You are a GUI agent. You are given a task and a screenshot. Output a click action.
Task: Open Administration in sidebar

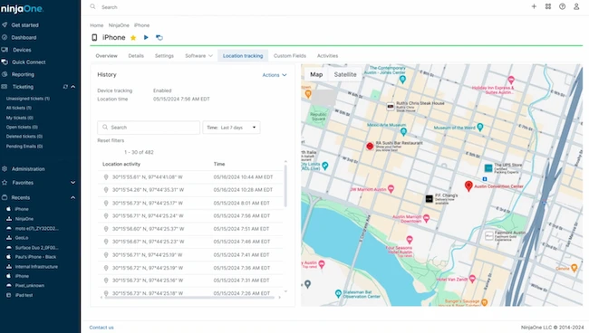pos(28,169)
